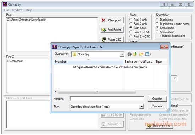Click Guardar button
The height and width of the screenshot is (135, 195).
click(x=157, y=99)
